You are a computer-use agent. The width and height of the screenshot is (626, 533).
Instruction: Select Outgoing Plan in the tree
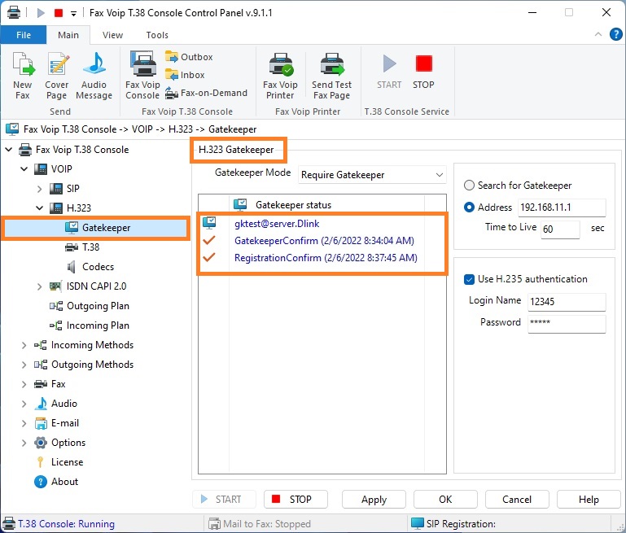pyautogui.click(x=98, y=306)
